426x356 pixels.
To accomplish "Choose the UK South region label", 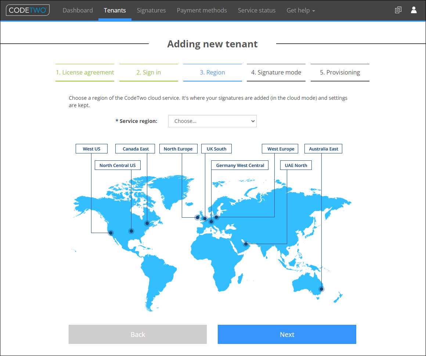I will coord(217,149).
